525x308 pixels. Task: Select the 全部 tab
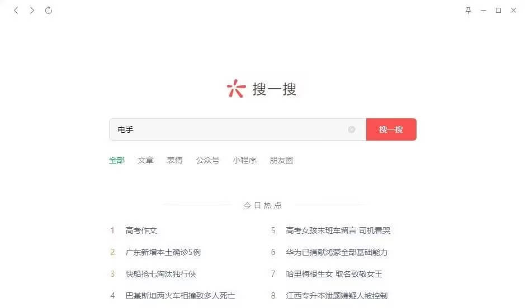click(116, 160)
